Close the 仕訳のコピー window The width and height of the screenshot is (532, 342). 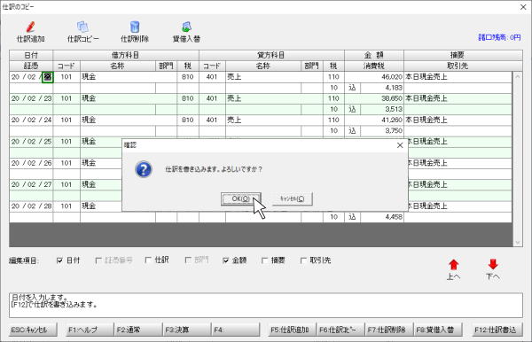click(x=523, y=7)
